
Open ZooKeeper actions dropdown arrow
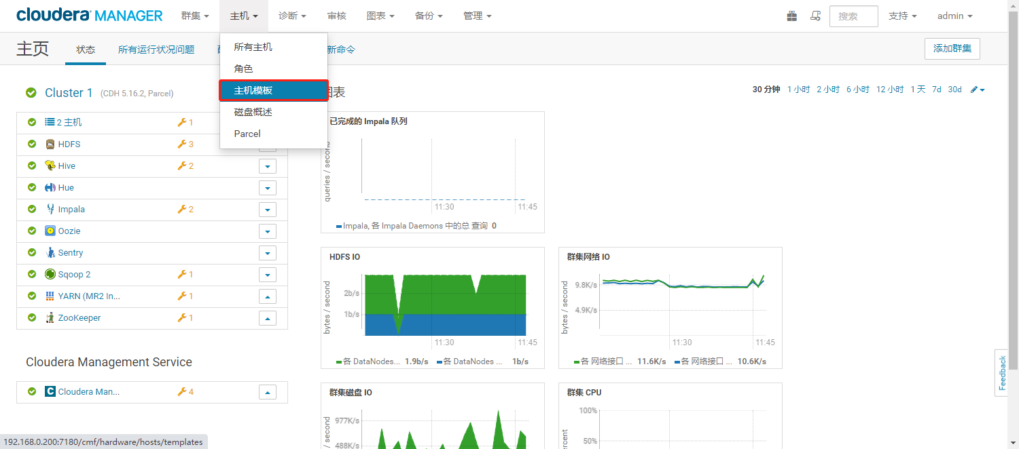point(268,318)
